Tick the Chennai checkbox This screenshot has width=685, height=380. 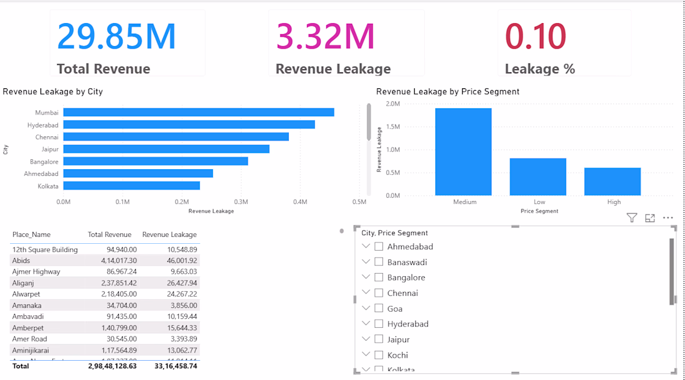point(379,293)
